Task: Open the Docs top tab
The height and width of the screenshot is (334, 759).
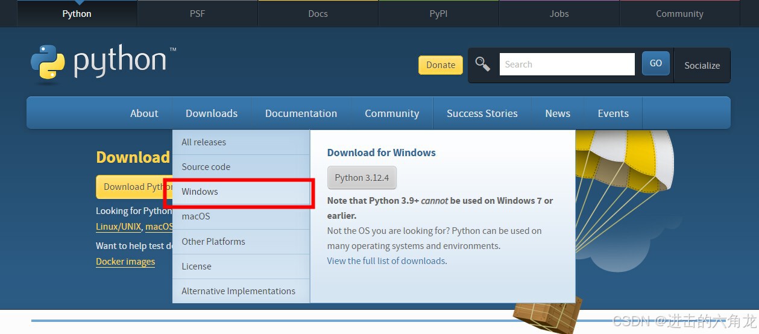Action: (x=318, y=13)
